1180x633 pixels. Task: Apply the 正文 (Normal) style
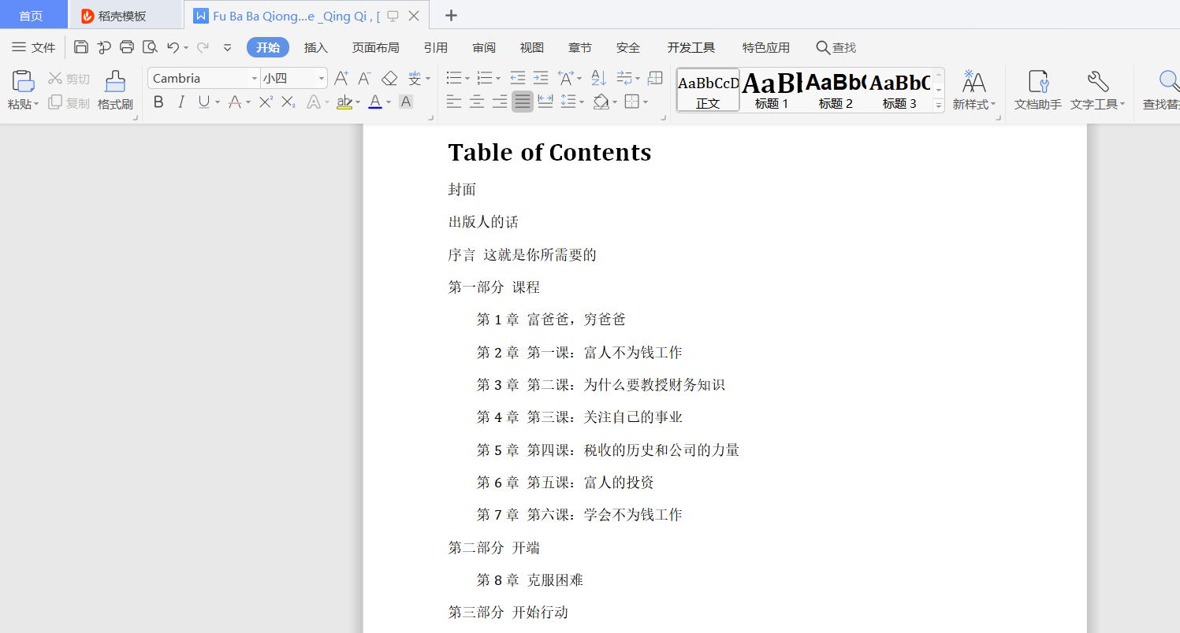pyautogui.click(x=708, y=90)
